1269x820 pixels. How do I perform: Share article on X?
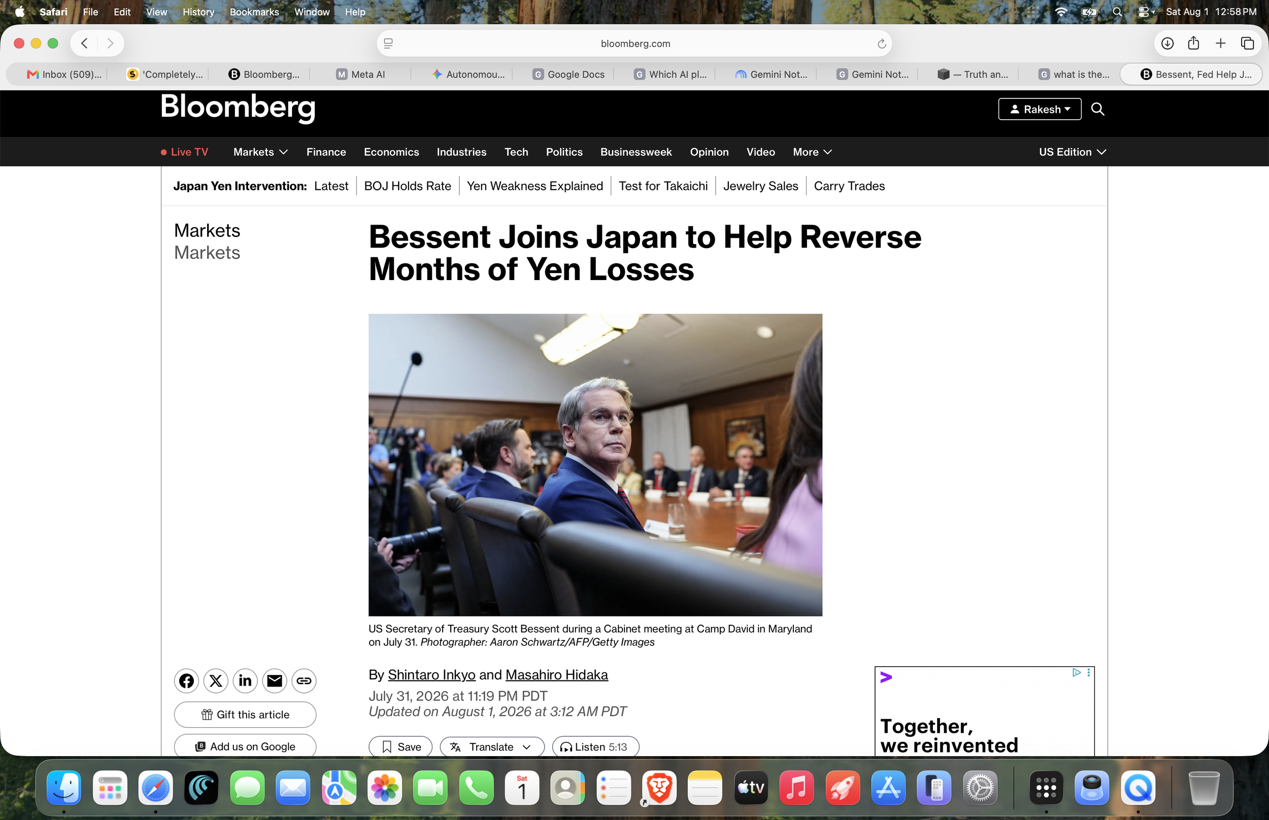coord(216,680)
